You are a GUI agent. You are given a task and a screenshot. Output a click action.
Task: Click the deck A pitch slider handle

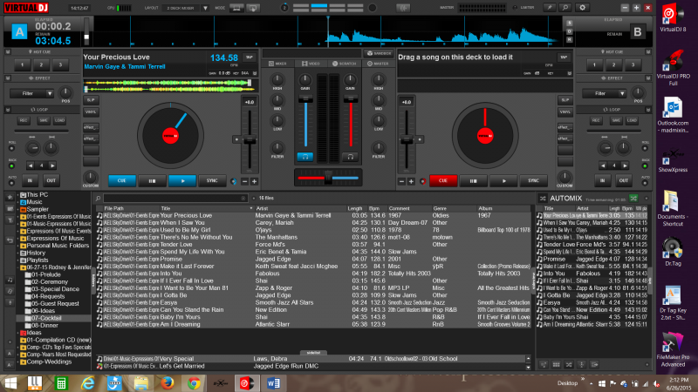pos(250,139)
